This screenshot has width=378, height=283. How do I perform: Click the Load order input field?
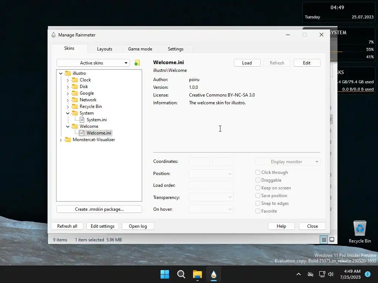click(x=211, y=185)
